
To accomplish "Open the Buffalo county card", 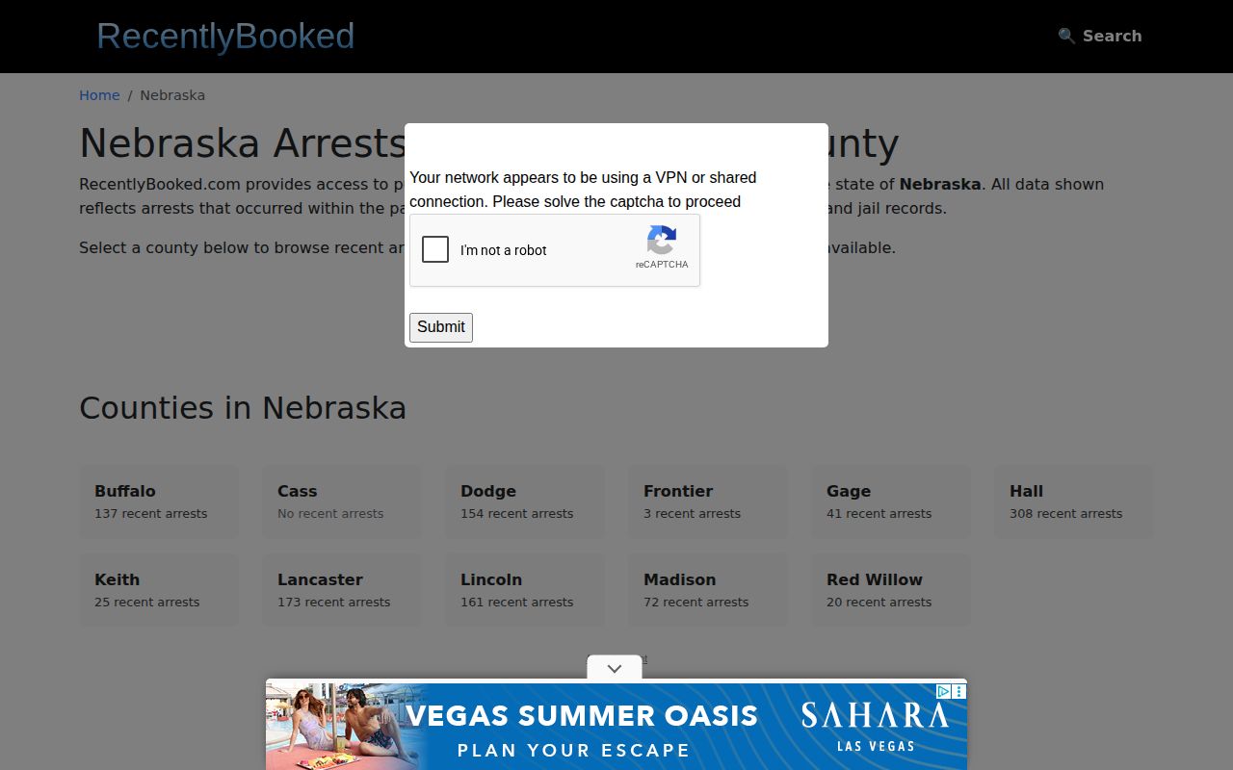I will coord(159,501).
